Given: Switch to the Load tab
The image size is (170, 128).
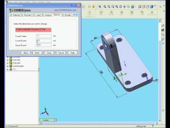Looking at the screenshot, I should [36, 15].
